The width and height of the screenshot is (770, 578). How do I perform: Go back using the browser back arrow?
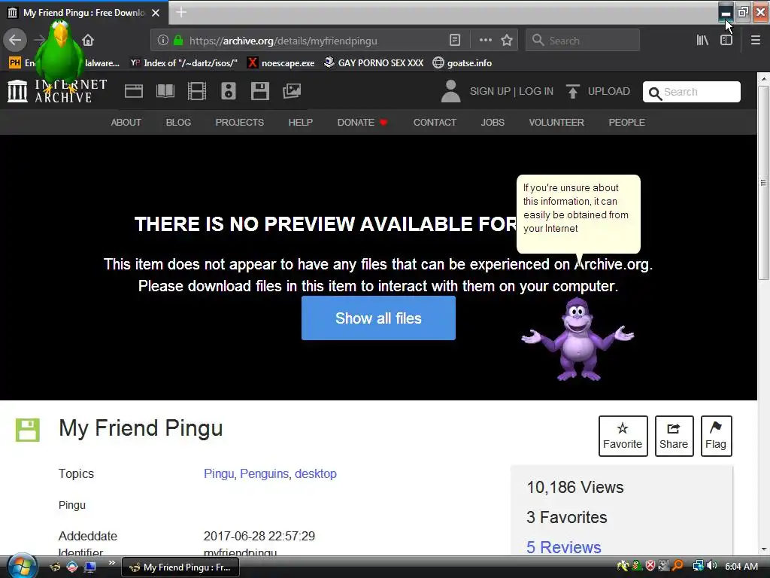coord(15,40)
